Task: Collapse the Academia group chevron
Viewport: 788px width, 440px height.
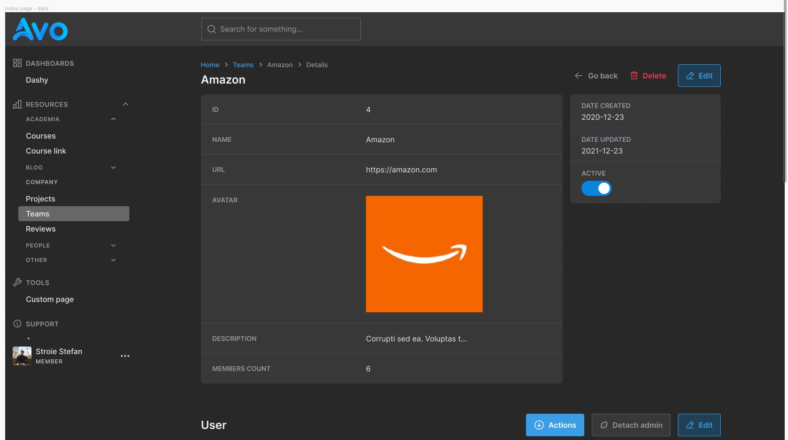Action: point(113,119)
